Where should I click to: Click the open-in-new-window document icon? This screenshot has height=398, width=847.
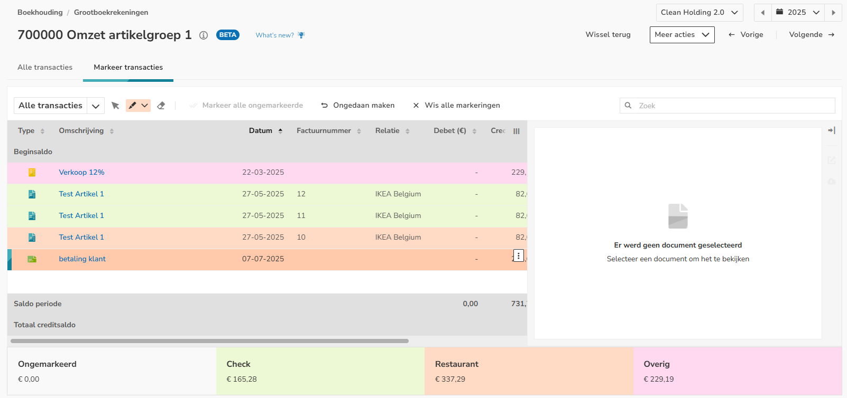tap(832, 160)
